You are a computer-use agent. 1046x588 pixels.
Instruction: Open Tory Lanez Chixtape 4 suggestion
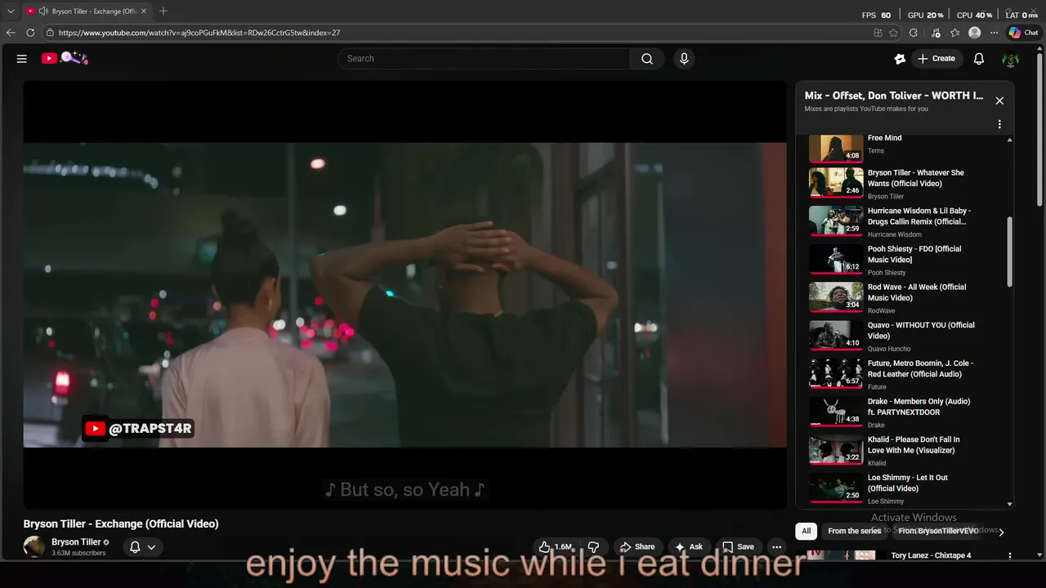pos(931,555)
